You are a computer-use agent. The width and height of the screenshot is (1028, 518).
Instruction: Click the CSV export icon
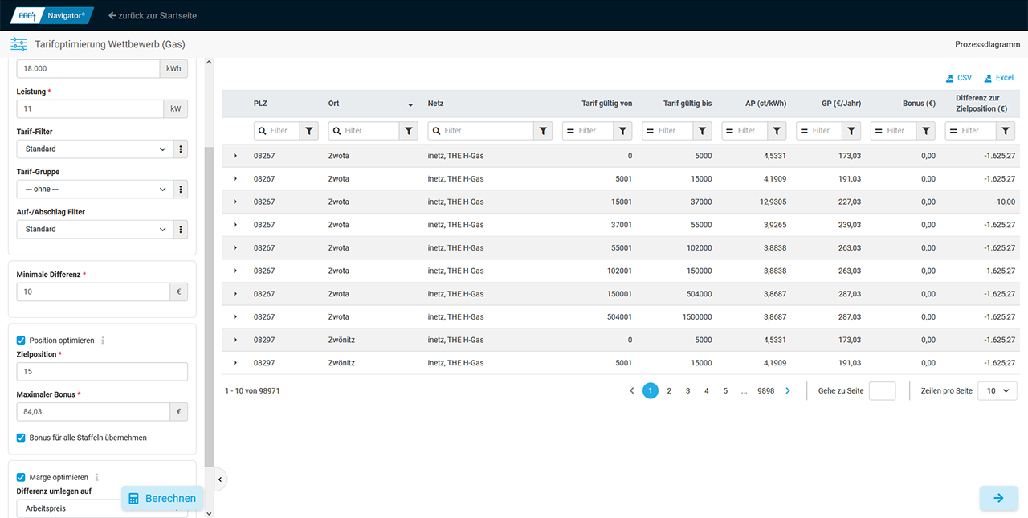click(x=950, y=79)
